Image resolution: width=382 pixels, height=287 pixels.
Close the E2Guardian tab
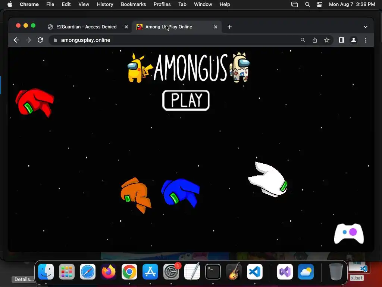126,27
